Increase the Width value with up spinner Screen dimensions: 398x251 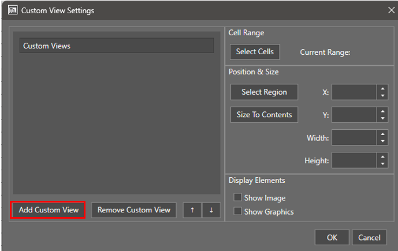[382, 134]
